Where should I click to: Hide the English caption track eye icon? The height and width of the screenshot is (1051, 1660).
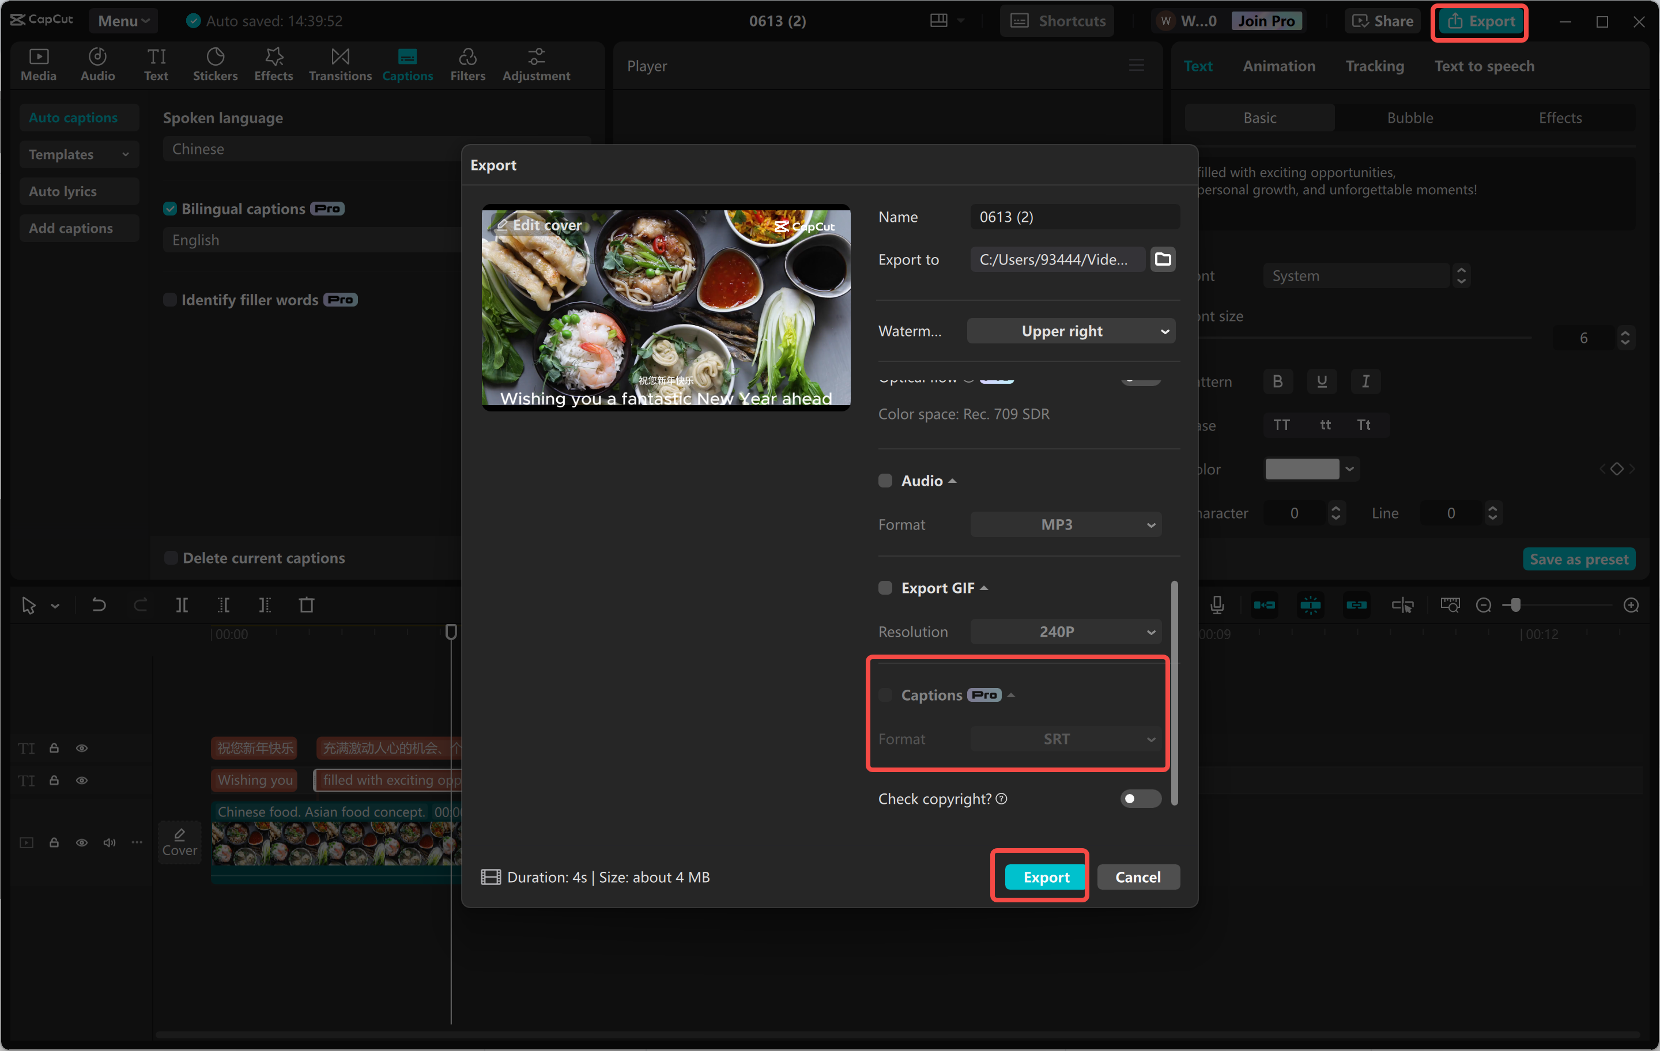click(81, 780)
